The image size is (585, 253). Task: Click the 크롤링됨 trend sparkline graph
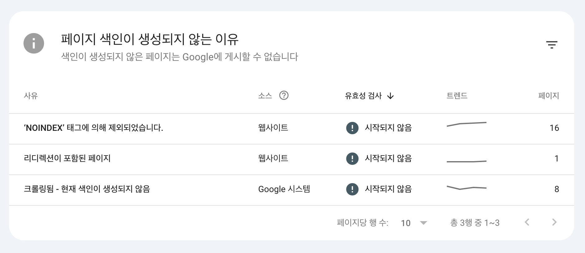467,188
